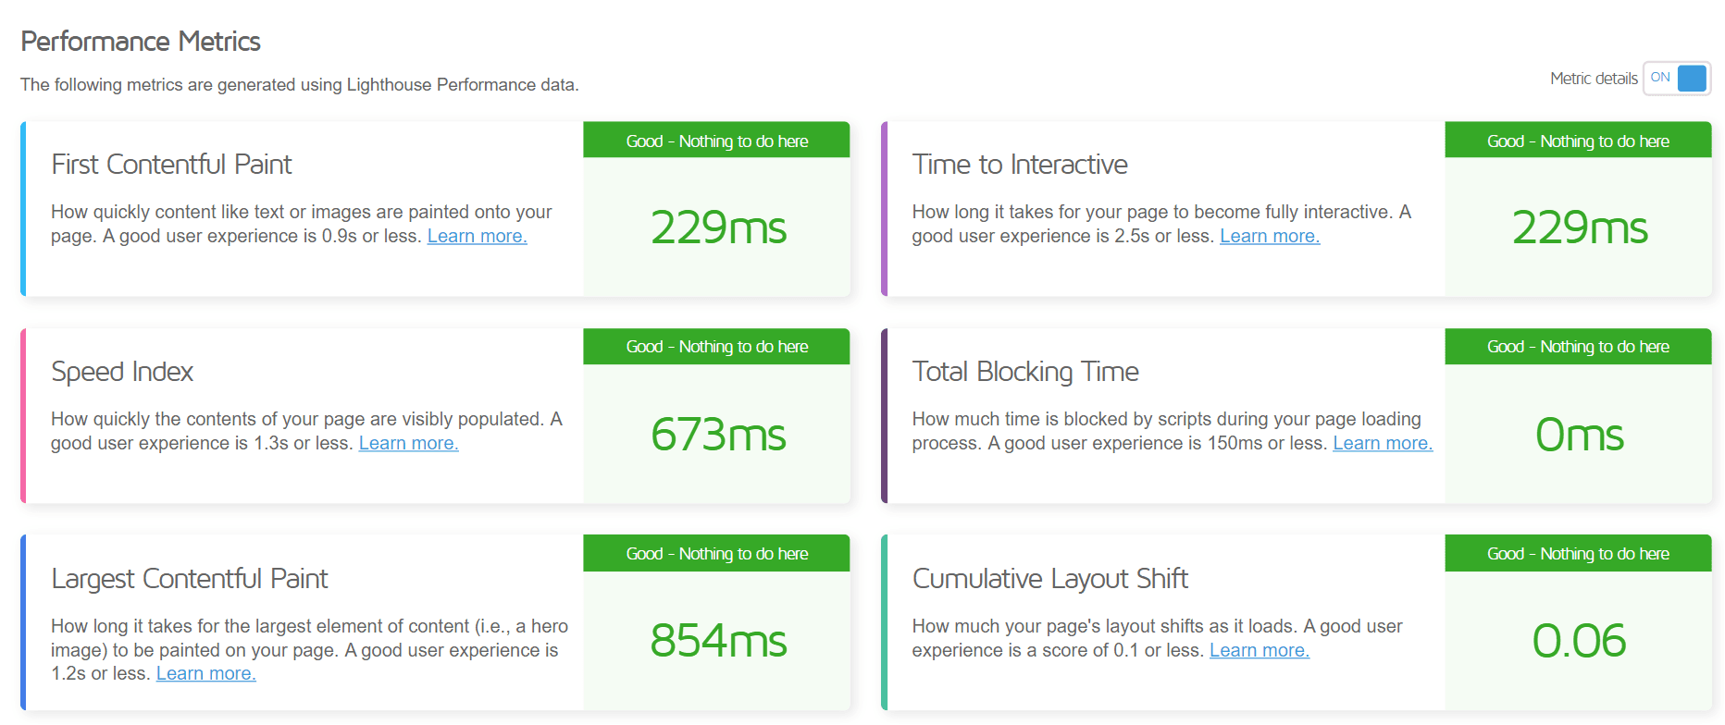Select the Time to Interactive 229ms value

tap(1579, 227)
